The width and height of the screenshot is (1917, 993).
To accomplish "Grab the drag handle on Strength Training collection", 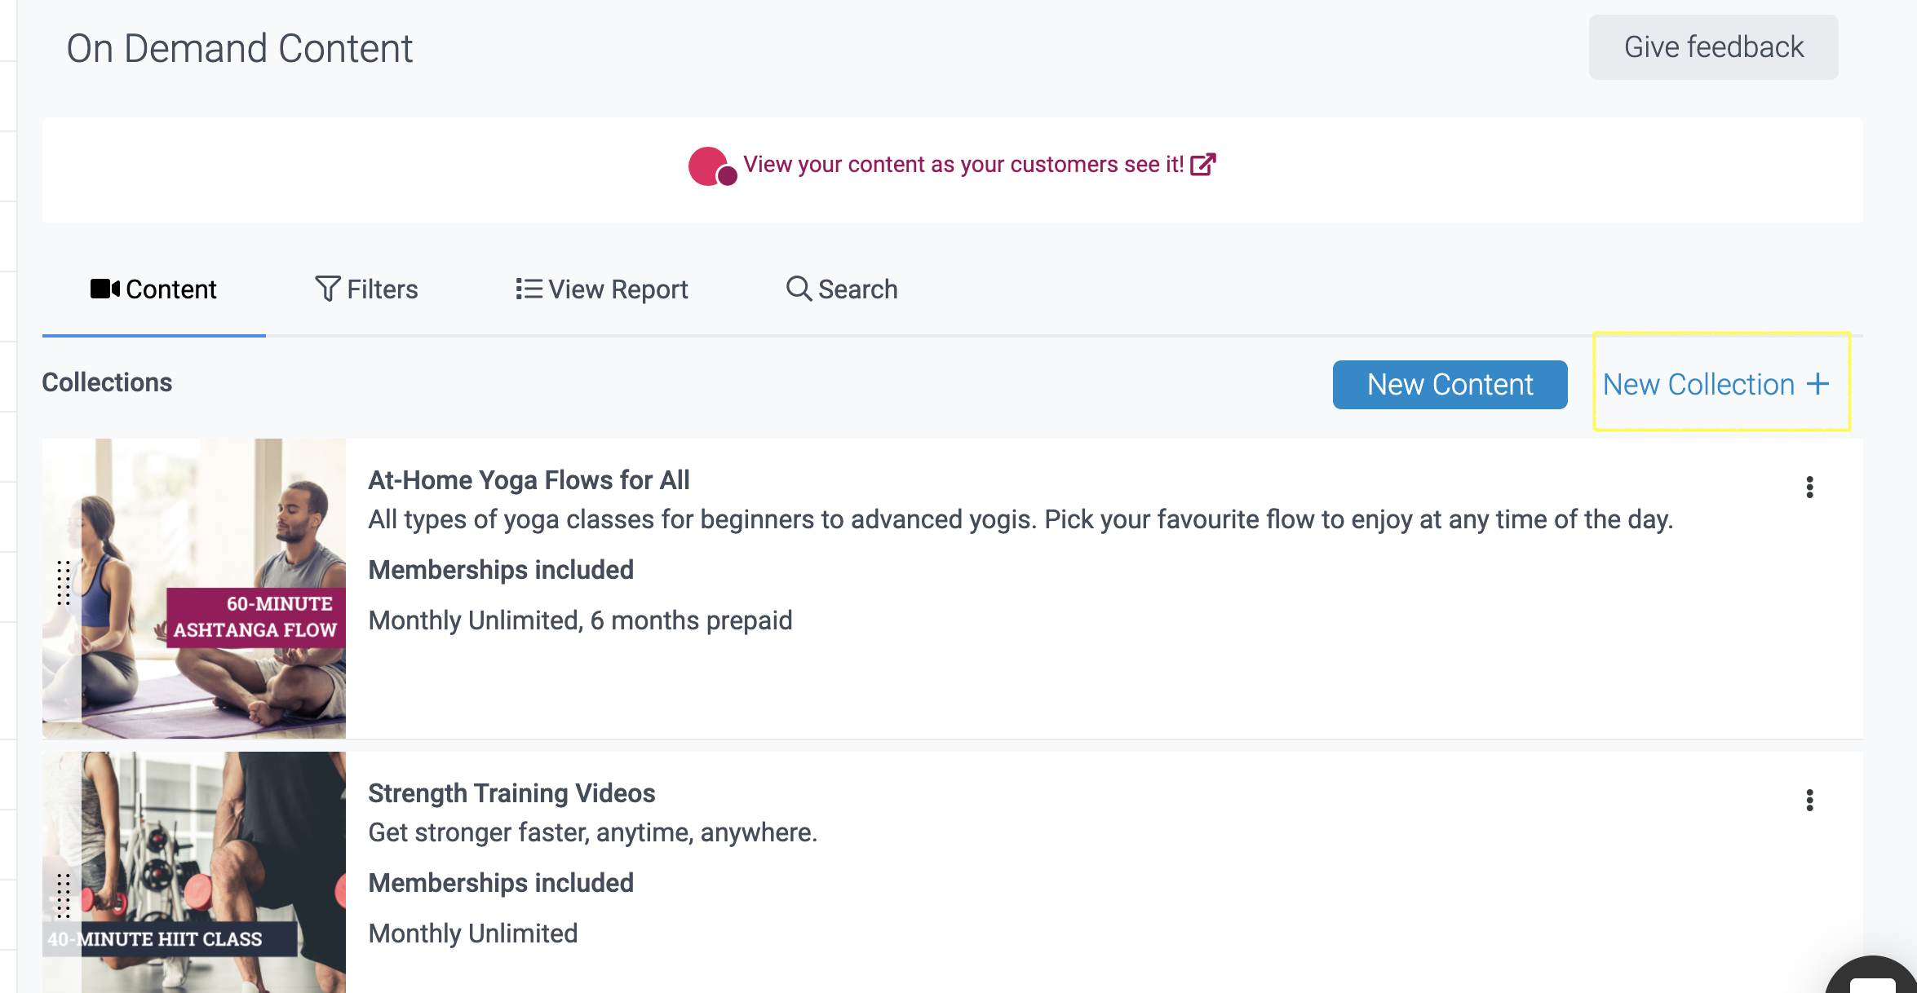I will tap(64, 895).
